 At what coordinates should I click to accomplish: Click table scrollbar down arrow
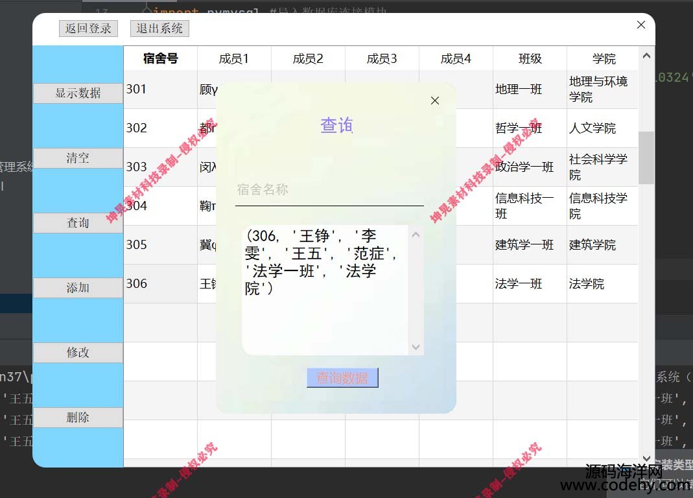[x=646, y=458]
